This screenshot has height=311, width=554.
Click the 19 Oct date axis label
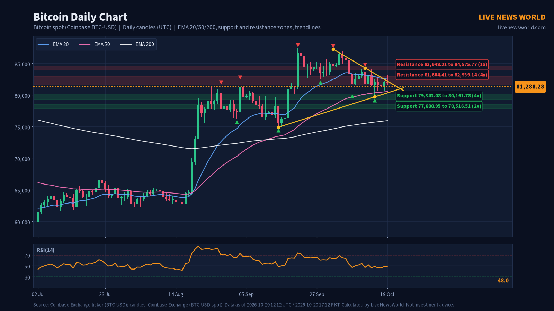[387, 294]
